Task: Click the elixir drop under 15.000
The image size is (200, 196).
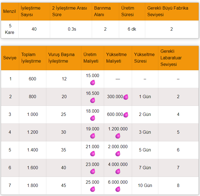Action: (x=93, y=83)
